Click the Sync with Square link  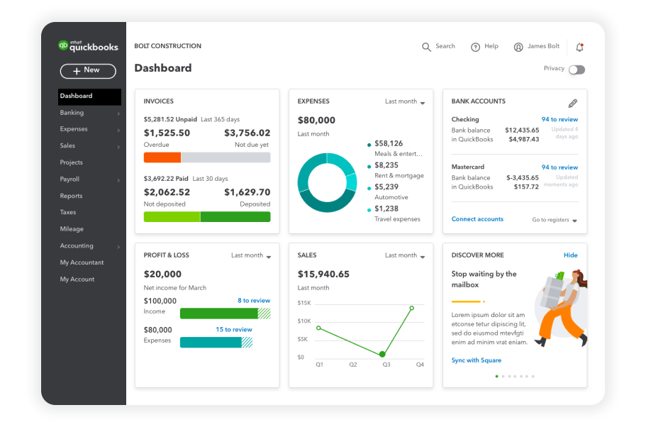[476, 360]
